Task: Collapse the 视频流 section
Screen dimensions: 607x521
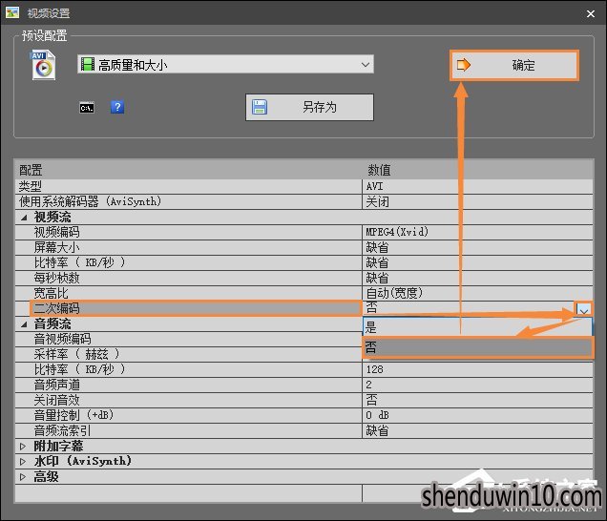Action: pyautogui.click(x=24, y=218)
